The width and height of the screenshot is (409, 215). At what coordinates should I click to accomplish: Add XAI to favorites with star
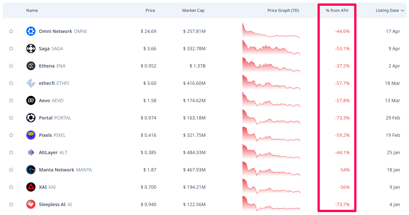pyautogui.click(x=11, y=187)
